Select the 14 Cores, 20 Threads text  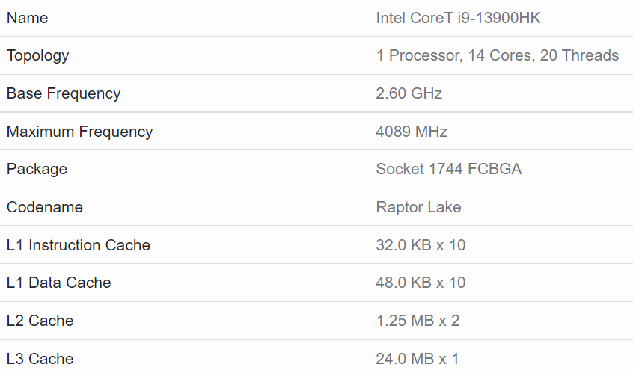(543, 55)
